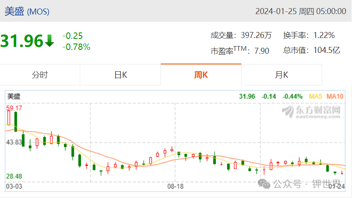Click the 31.96 current price
Image resolution: width=352 pixels, height=198 pixels.
pyautogui.click(x=22, y=41)
